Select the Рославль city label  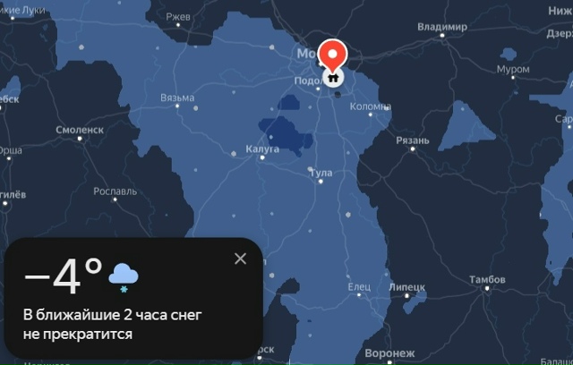pyautogui.click(x=115, y=191)
